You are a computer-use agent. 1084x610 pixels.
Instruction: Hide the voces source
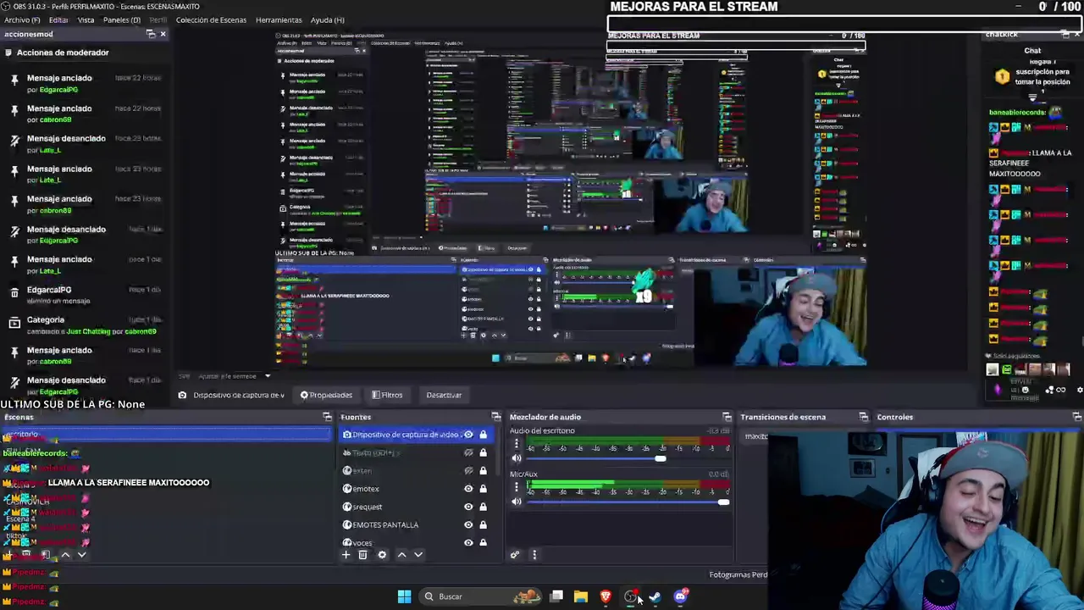tap(468, 542)
